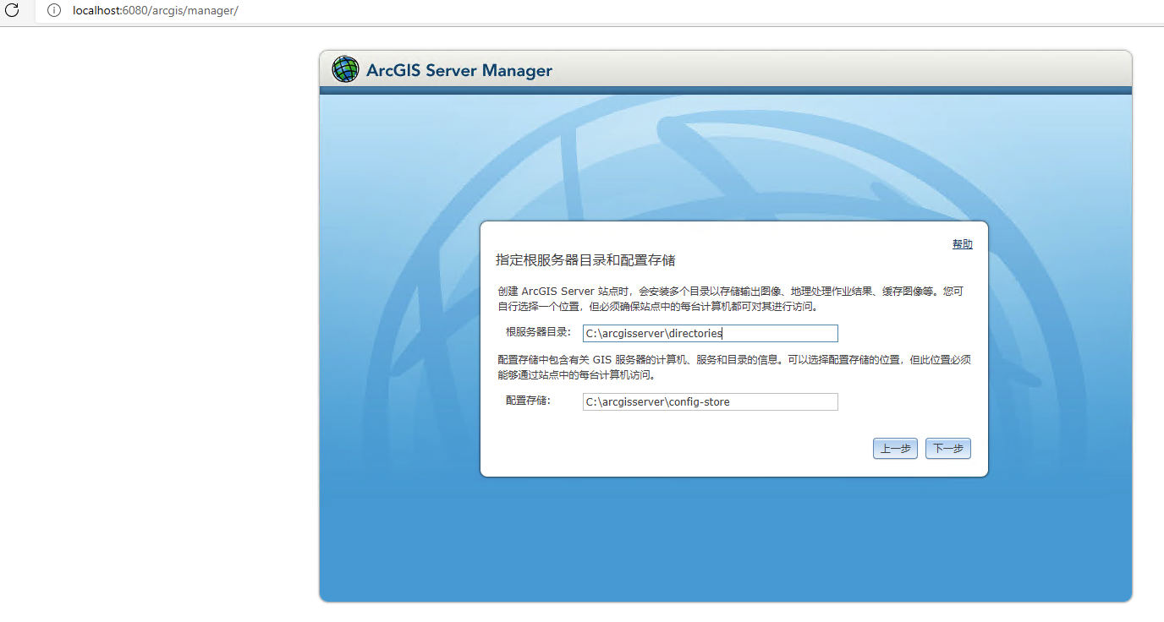Open the 帮助 help link
Viewport: 1164px width, 622px height.
962,243
